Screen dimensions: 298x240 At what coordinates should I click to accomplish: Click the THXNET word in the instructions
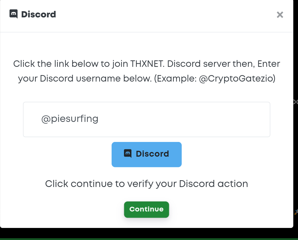pos(147,64)
